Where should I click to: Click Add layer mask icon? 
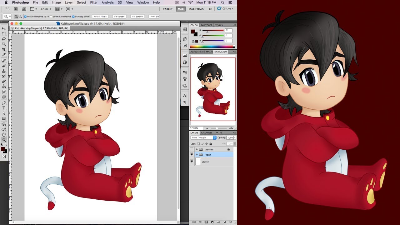pyautogui.click(x=206, y=222)
